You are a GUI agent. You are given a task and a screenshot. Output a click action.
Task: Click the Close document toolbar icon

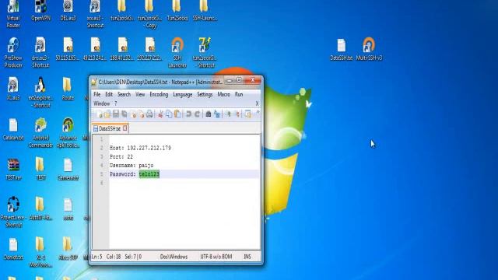(x=133, y=114)
